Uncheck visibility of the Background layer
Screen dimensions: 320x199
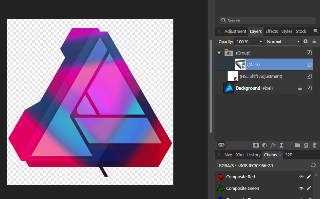point(309,88)
